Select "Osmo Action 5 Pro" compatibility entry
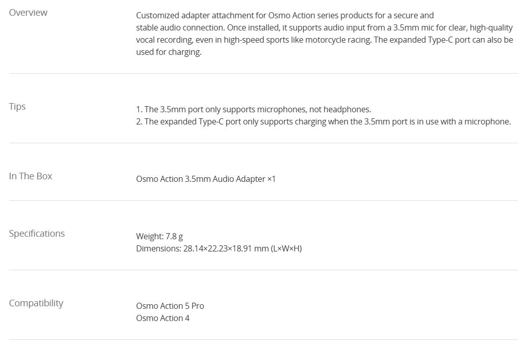 [170, 306]
